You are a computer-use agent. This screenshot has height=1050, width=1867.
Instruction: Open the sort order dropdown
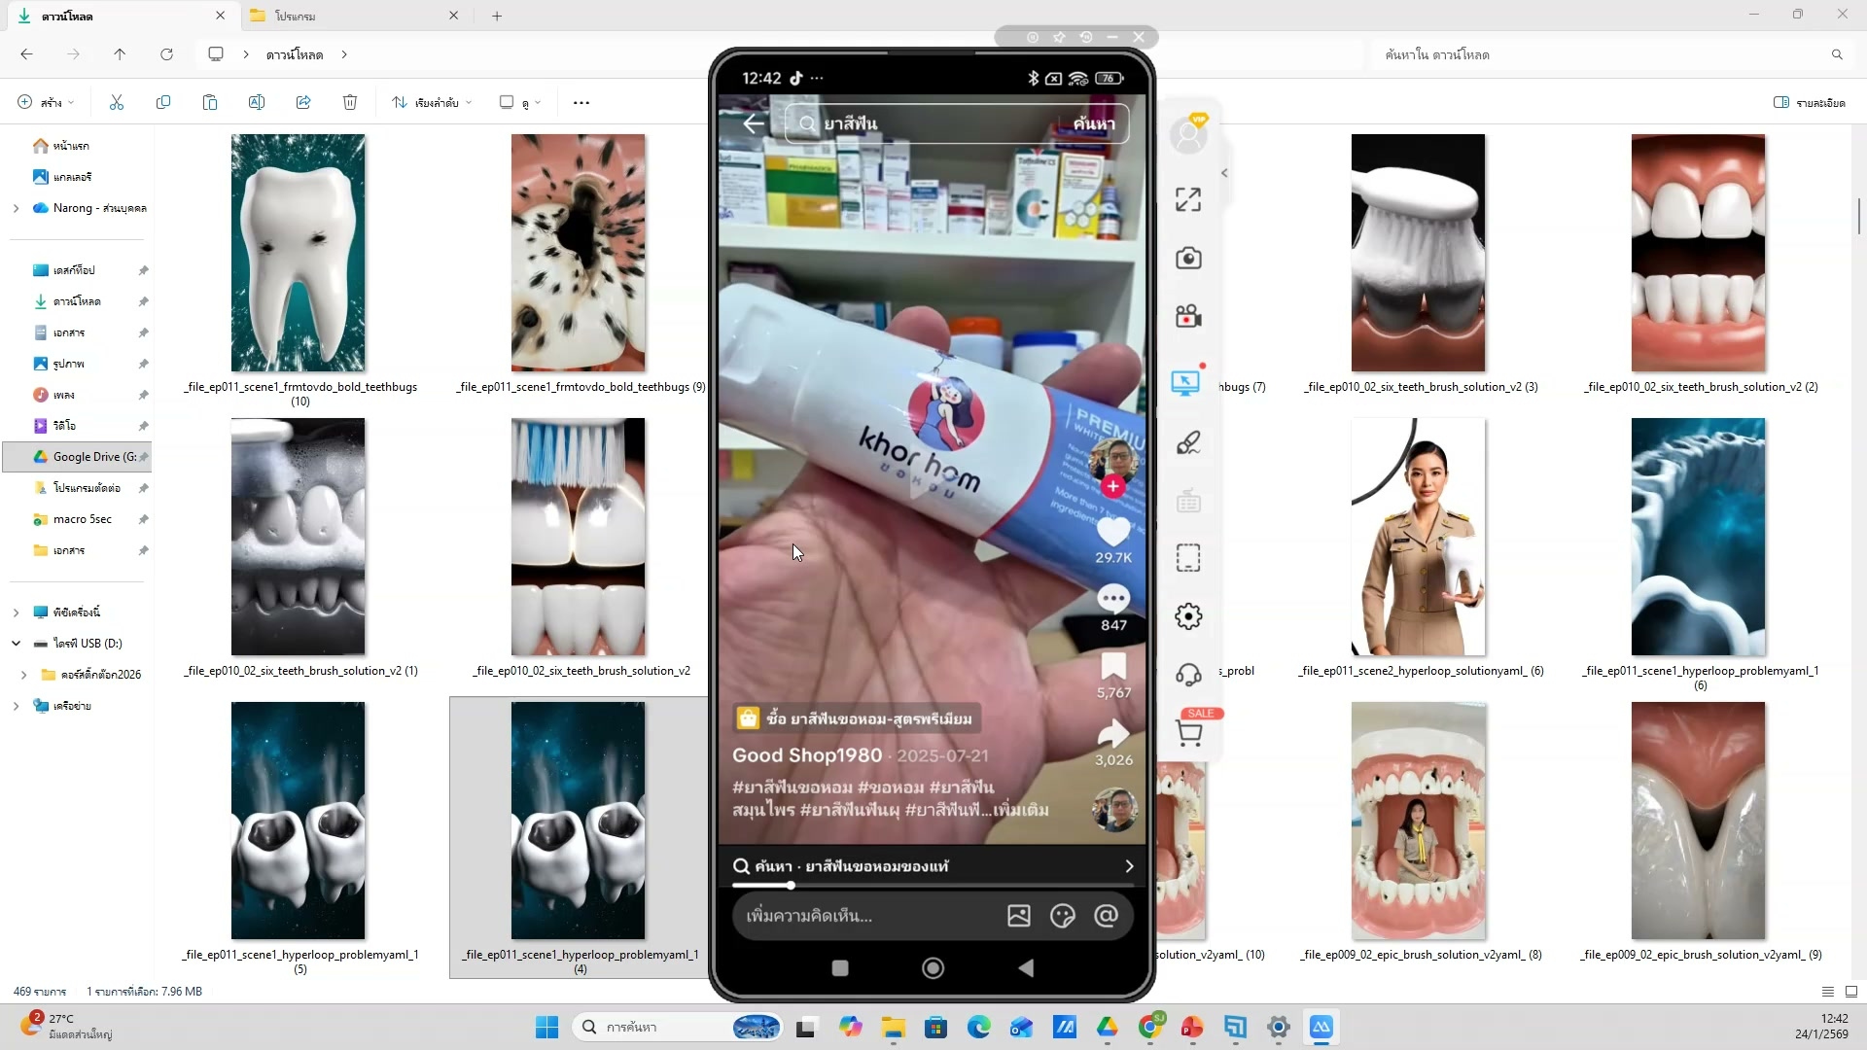click(432, 102)
